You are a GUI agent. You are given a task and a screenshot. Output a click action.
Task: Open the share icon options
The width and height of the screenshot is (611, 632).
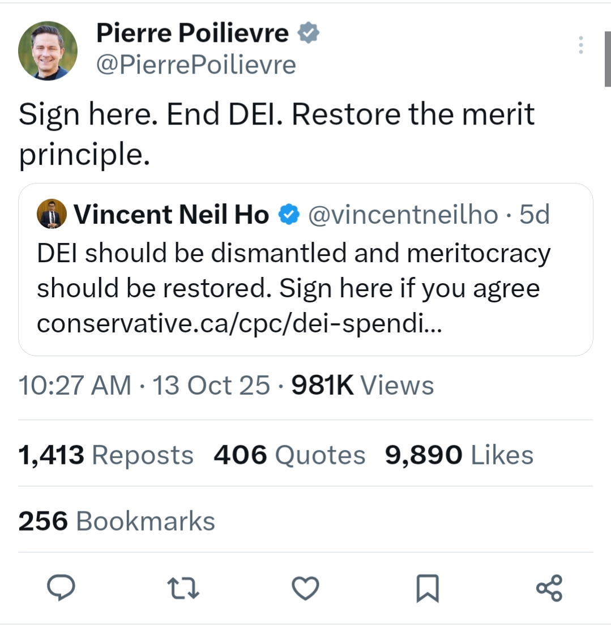(549, 588)
